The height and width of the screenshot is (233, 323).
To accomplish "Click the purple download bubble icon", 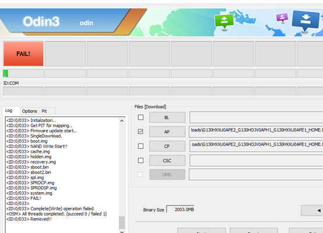I will 282,17.
